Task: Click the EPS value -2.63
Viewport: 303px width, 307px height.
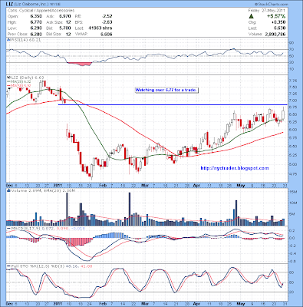Action: pyautogui.click(x=106, y=22)
